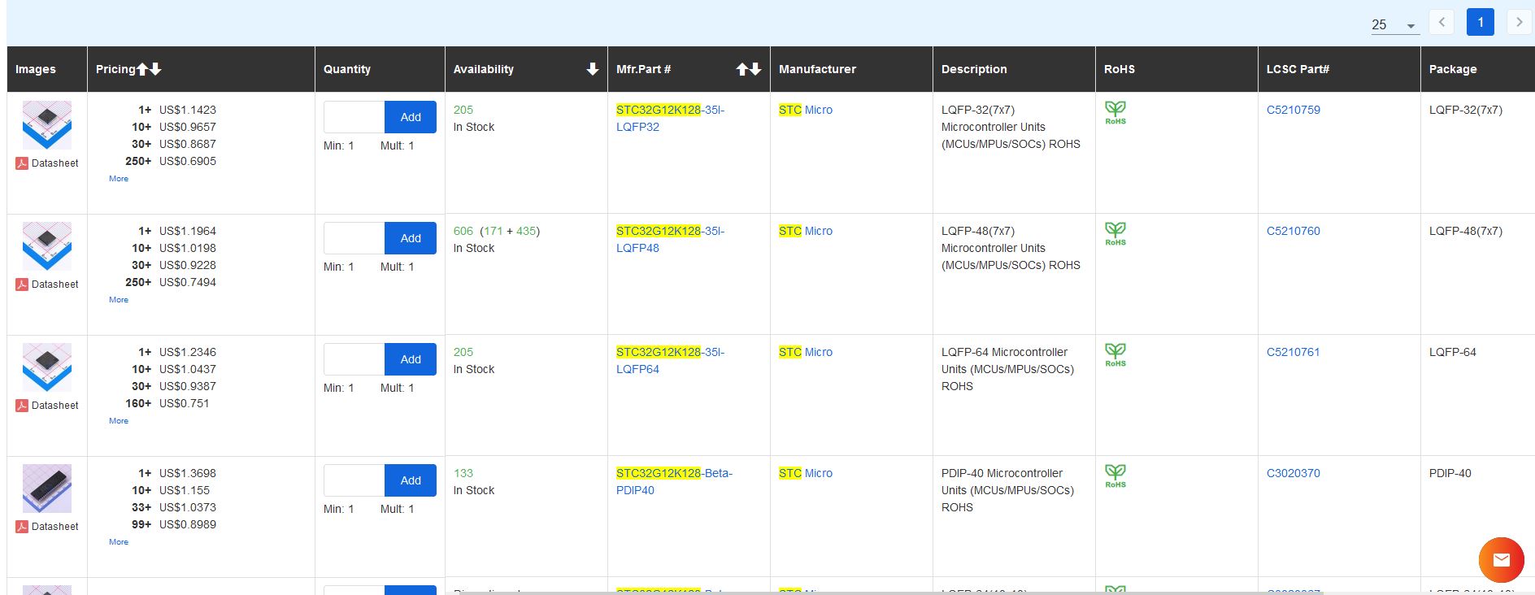Viewport: 1535px width, 595px height.
Task: Open datasheet PDF for STC32G12K128-Beta-PDIP40
Action: 47,527
